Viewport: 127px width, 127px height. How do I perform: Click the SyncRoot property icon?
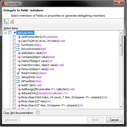18,45
